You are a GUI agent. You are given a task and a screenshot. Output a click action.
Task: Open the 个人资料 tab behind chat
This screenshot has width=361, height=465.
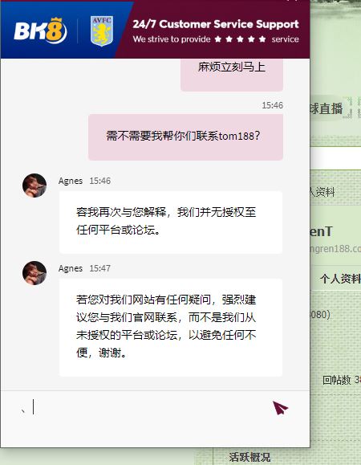point(340,279)
